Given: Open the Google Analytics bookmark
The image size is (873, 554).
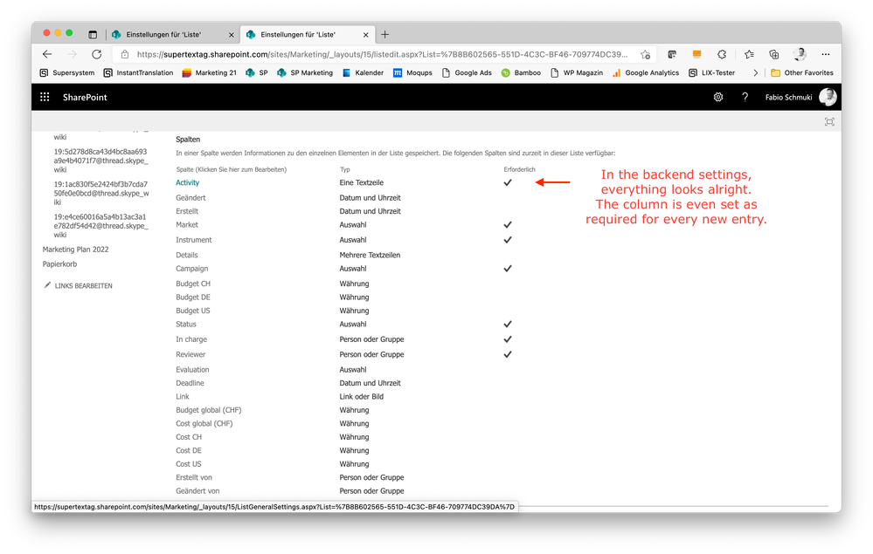Looking at the screenshot, I should (646, 72).
